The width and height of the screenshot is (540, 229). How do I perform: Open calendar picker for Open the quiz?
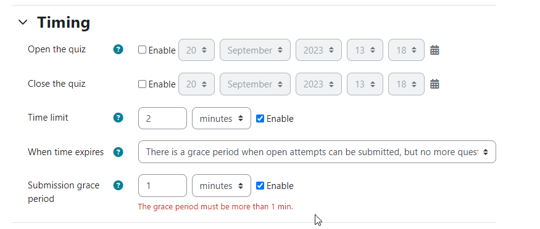(x=434, y=50)
